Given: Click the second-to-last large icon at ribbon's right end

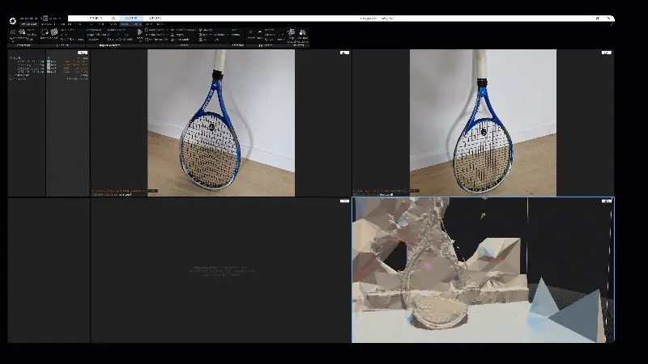Looking at the screenshot, I should 291,32.
